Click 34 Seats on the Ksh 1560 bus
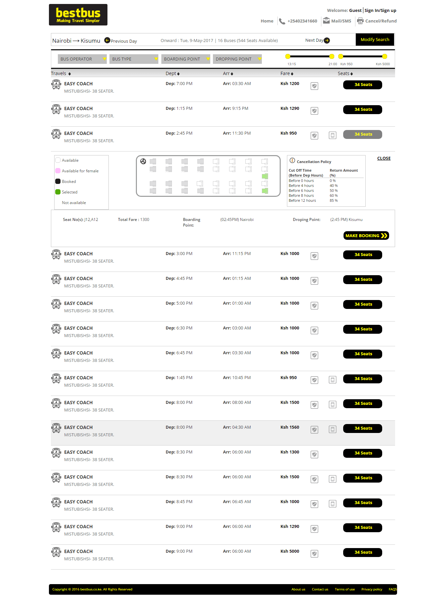Screen dimensions: 446x600 363,428
